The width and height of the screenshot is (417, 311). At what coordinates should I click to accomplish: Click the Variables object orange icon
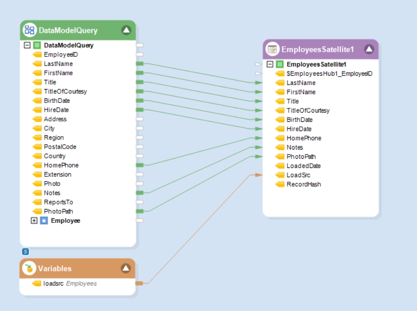(29, 269)
